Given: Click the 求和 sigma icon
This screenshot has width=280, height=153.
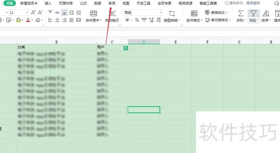Looking at the screenshot, I should (x=240, y=13).
